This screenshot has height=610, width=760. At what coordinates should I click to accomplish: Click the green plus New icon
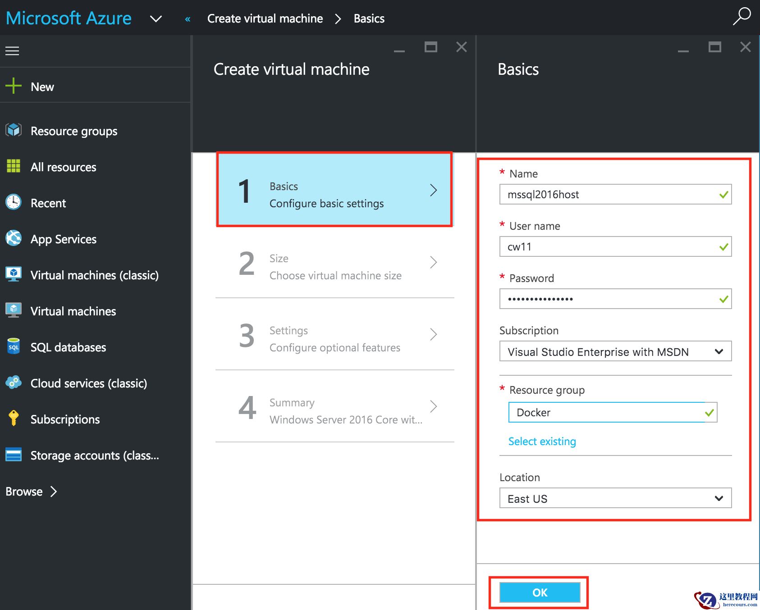14,86
